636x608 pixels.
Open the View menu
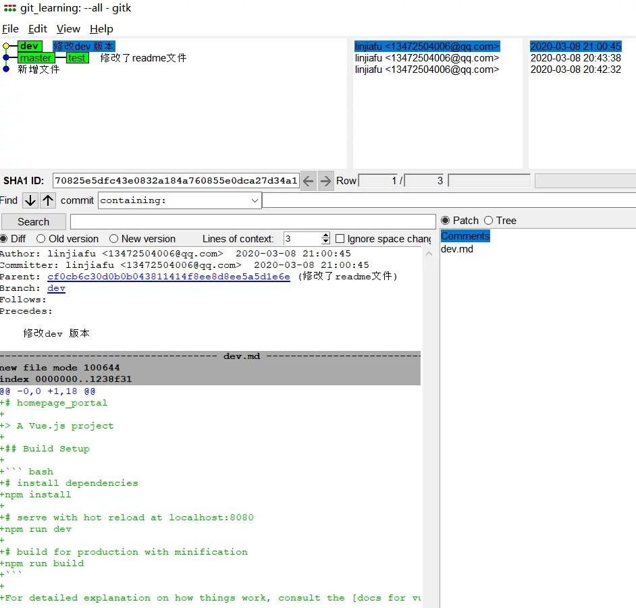pyautogui.click(x=68, y=29)
